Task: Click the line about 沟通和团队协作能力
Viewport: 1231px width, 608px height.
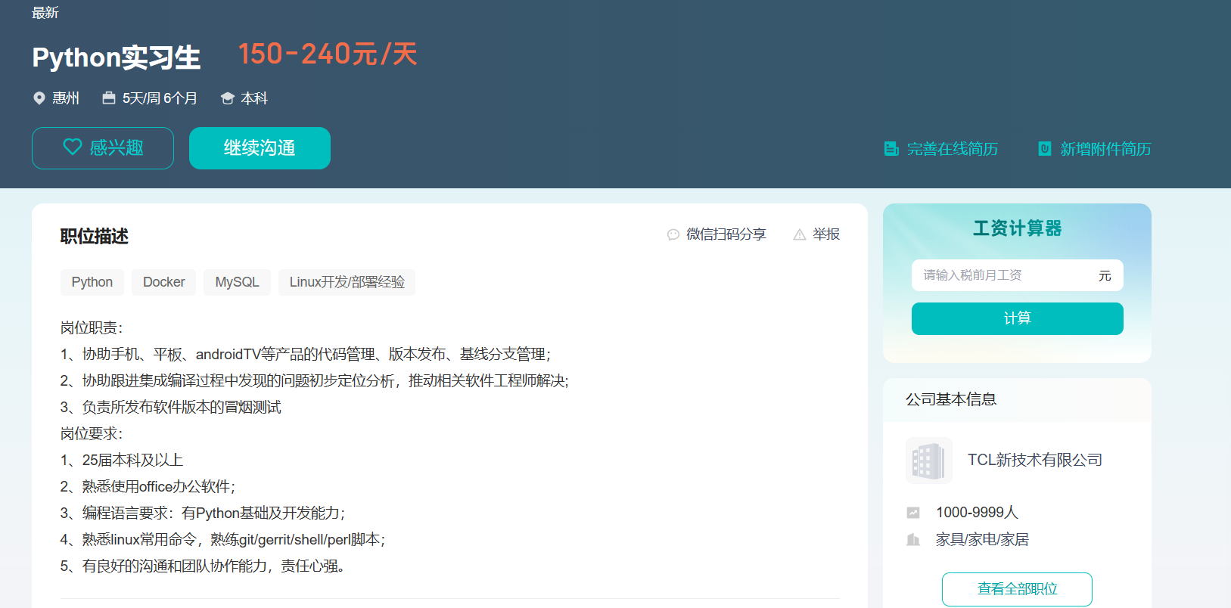Action: pos(203,566)
